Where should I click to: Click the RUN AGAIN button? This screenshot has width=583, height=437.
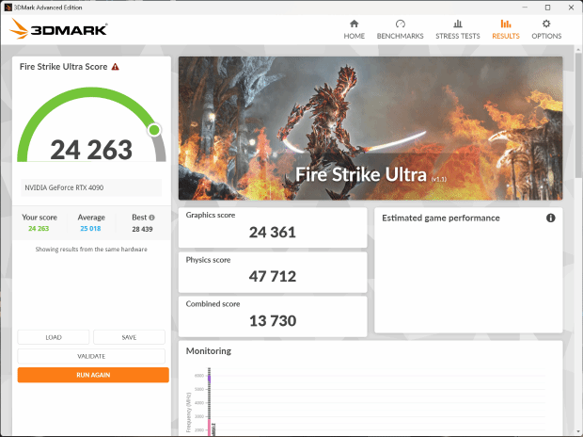pyautogui.click(x=93, y=375)
